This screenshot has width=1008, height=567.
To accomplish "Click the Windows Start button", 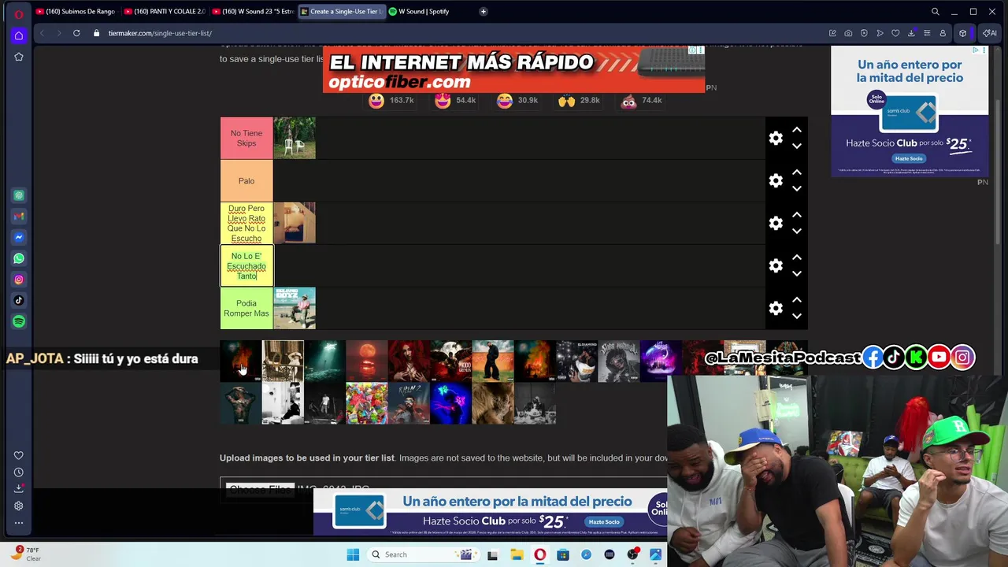I will coord(353,554).
